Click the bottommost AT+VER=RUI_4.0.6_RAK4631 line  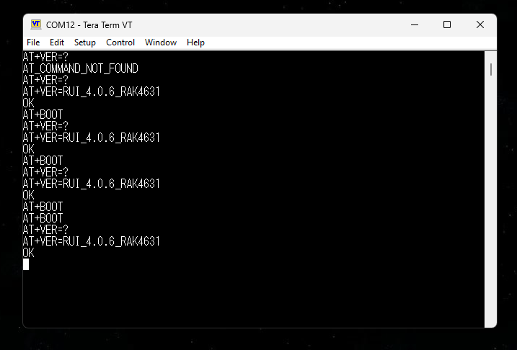(91, 241)
